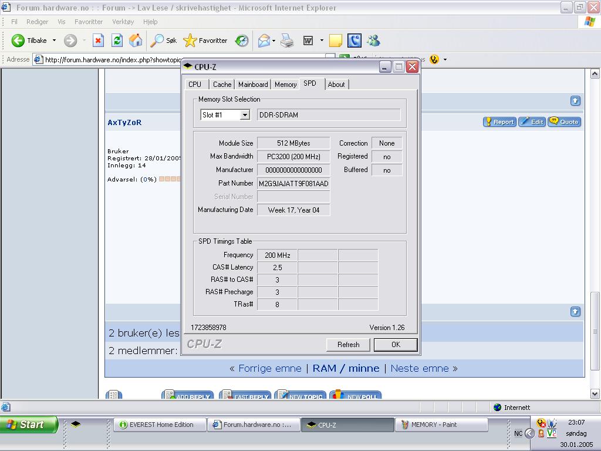
Task: Open the Hjelp menu
Action: click(x=150, y=22)
